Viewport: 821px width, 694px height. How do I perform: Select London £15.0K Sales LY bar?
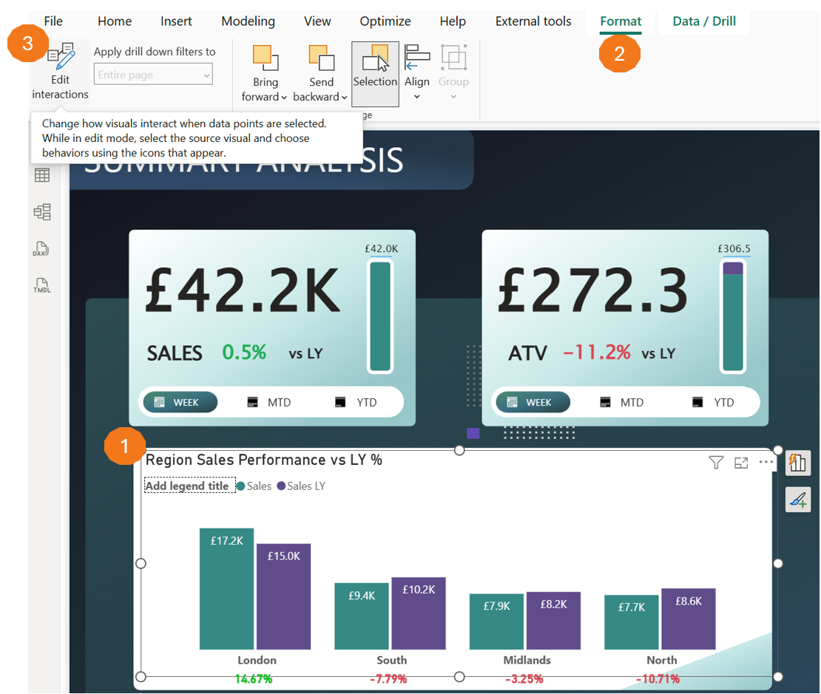point(283,596)
